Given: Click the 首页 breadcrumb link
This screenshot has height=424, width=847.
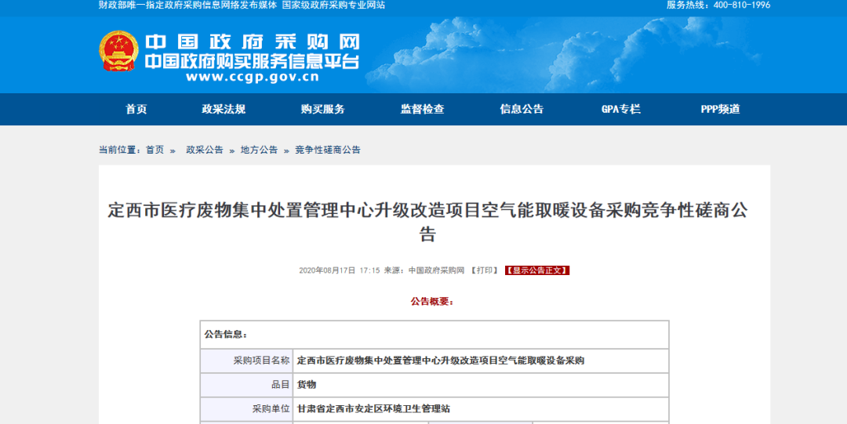Looking at the screenshot, I should [x=155, y=150].
